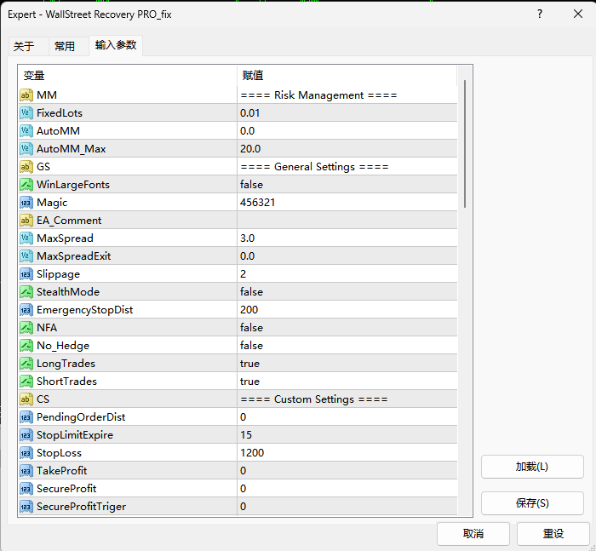Screen dimensions: 596x551
Task: Open the No_Hedge false value
Action: click(x=347, y=345)
